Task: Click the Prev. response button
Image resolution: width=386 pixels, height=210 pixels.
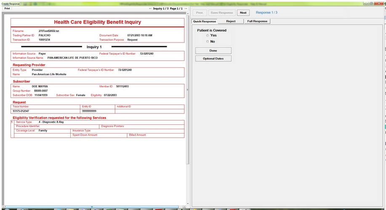Action: (x=200, y=13)
